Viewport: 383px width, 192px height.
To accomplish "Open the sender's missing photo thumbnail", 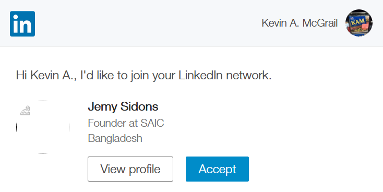I will point(43,127).
